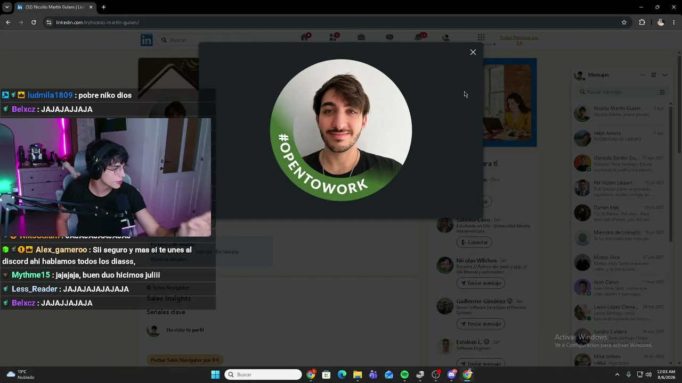682x383 pixels.
Task: Open Esteban L. profile name link
Action: (x=469, y=342)
